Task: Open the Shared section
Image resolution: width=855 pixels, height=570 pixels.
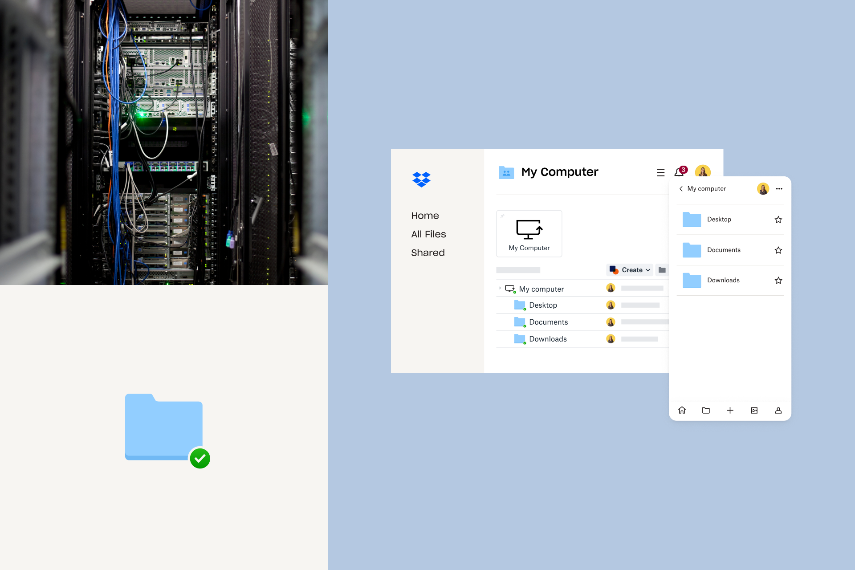Action: point(427,252)
